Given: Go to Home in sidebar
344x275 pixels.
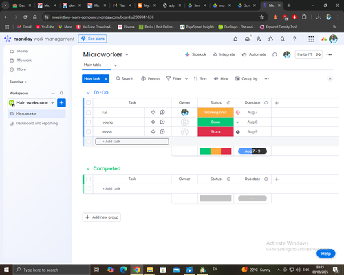Looking at the screenshot, I should click(x=19, y=51).
